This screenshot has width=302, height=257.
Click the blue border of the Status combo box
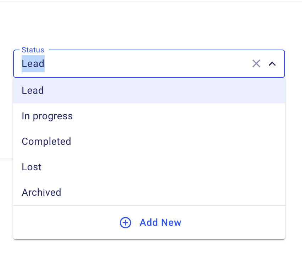[149, 77]
